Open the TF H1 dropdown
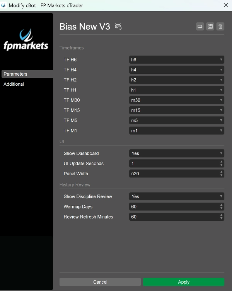 [x=177, y=90]
